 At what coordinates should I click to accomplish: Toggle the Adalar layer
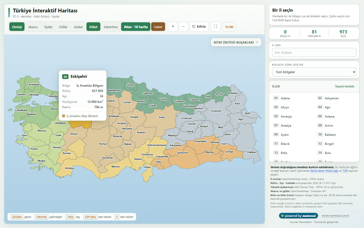78,27
